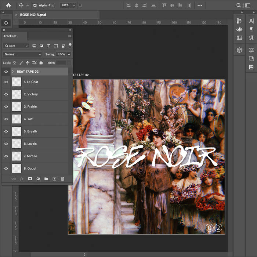Open the Normal blend mode dropdown
Image resolution: width=257 pixels, height=257 pixels.
[x=22, y=54]
